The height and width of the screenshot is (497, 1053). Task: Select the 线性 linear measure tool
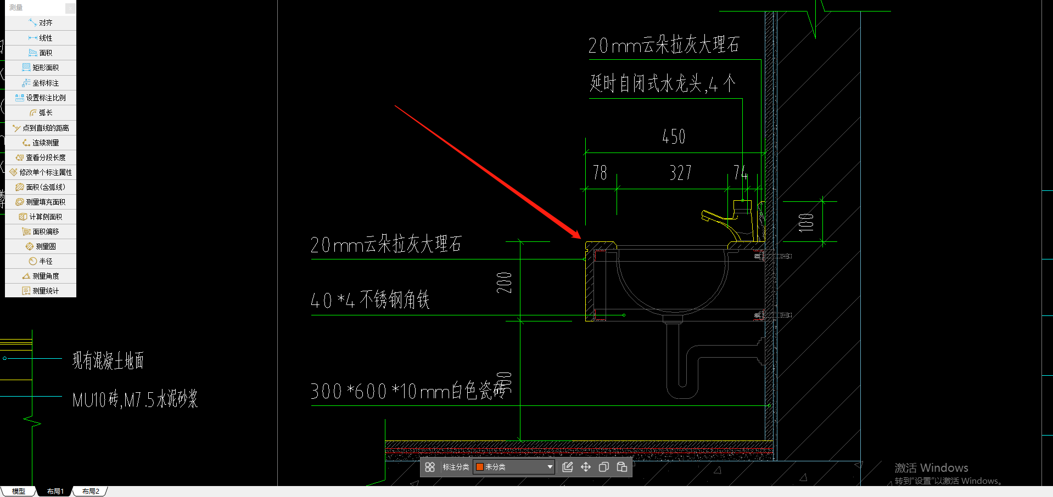pyautogui.click(x=41, y=38)
